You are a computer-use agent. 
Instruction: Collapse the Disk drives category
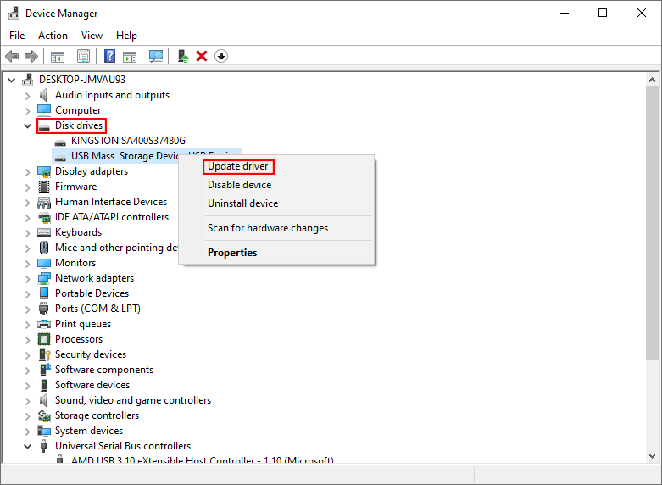point(27,125)
